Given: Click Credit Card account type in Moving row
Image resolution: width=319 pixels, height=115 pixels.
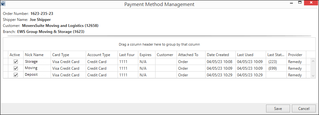Looking at the screenshot, I should tap(97, 68).
